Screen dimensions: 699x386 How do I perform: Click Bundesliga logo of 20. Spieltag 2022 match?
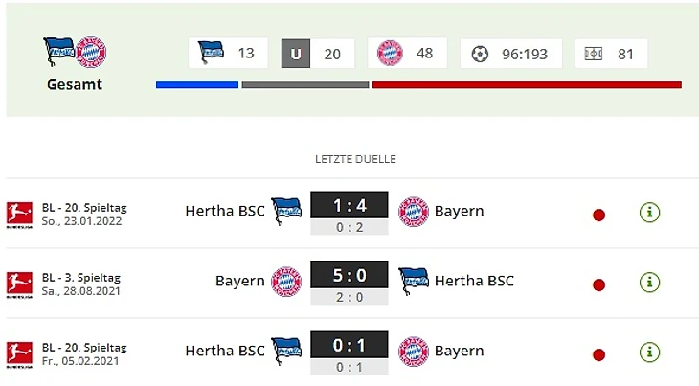tap(19, 214)
